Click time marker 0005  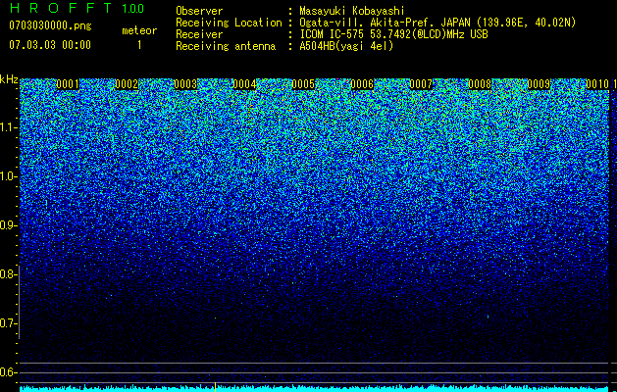coord(303,84)
